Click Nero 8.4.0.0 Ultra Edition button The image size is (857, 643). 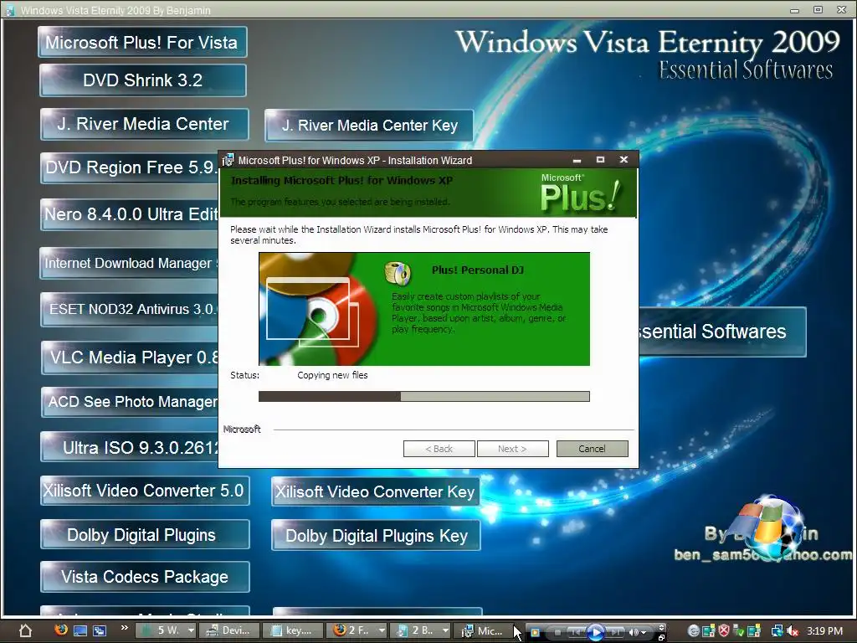(x=130, y=214)
